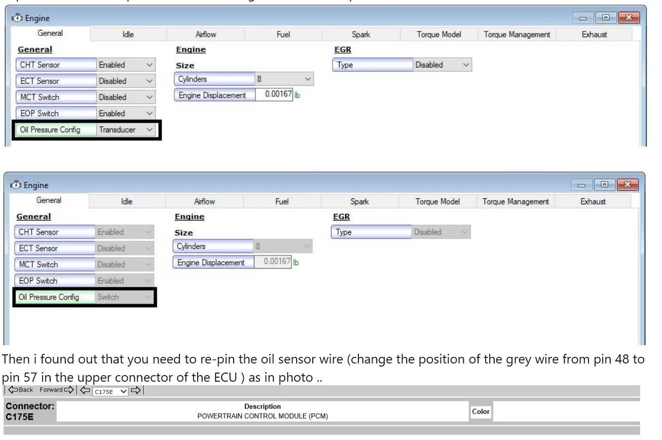Click Back navigation button in wiring viewer
The width and height of the screenshot is (662, 440).
coord(20,390)
